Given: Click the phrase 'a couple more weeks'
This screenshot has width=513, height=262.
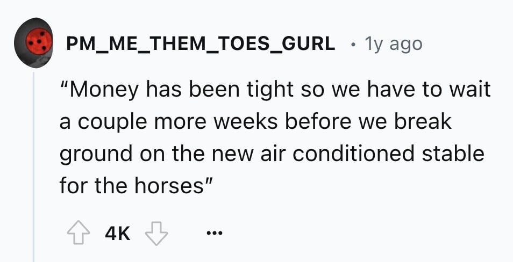Looking at the screenshot, I should [x=168, y=122].
